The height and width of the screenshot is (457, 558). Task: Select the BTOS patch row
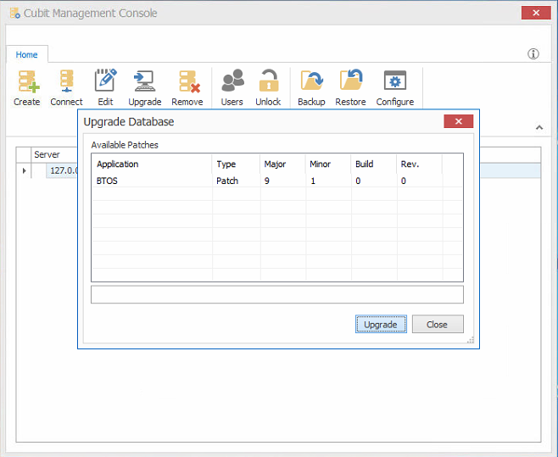point(153,181)
